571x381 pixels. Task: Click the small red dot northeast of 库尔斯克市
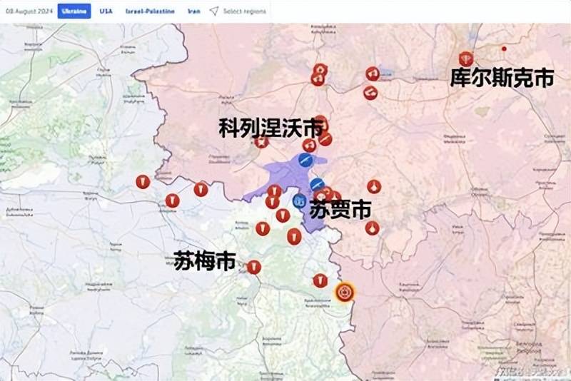(x=504, y=49)
